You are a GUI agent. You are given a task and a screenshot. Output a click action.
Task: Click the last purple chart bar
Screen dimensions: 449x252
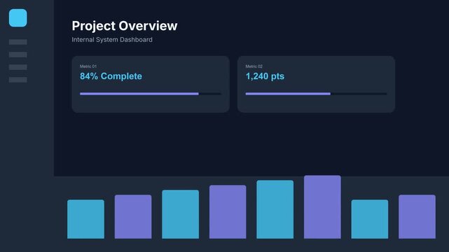(x=417, y=216)
